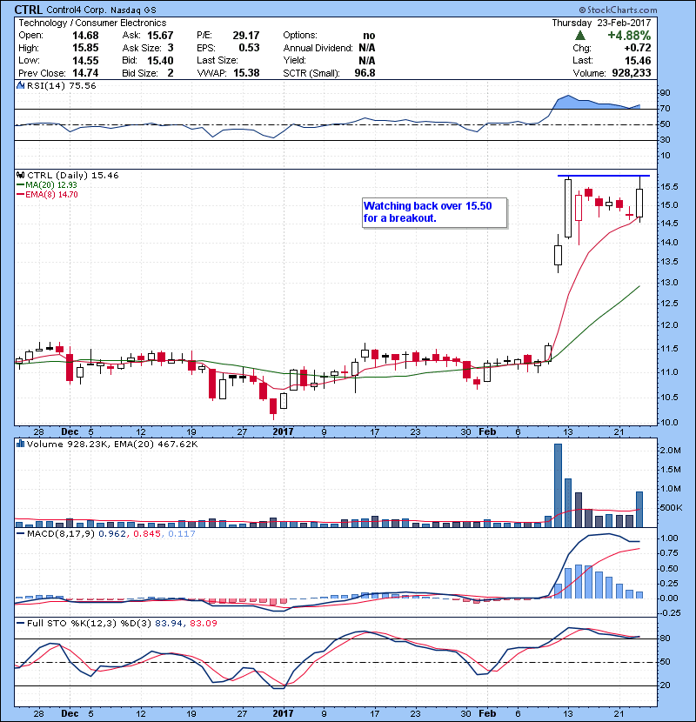Click the green up-arrow change icon
The height and width of the screenshot is (722, 696).
tap(580, 35)
